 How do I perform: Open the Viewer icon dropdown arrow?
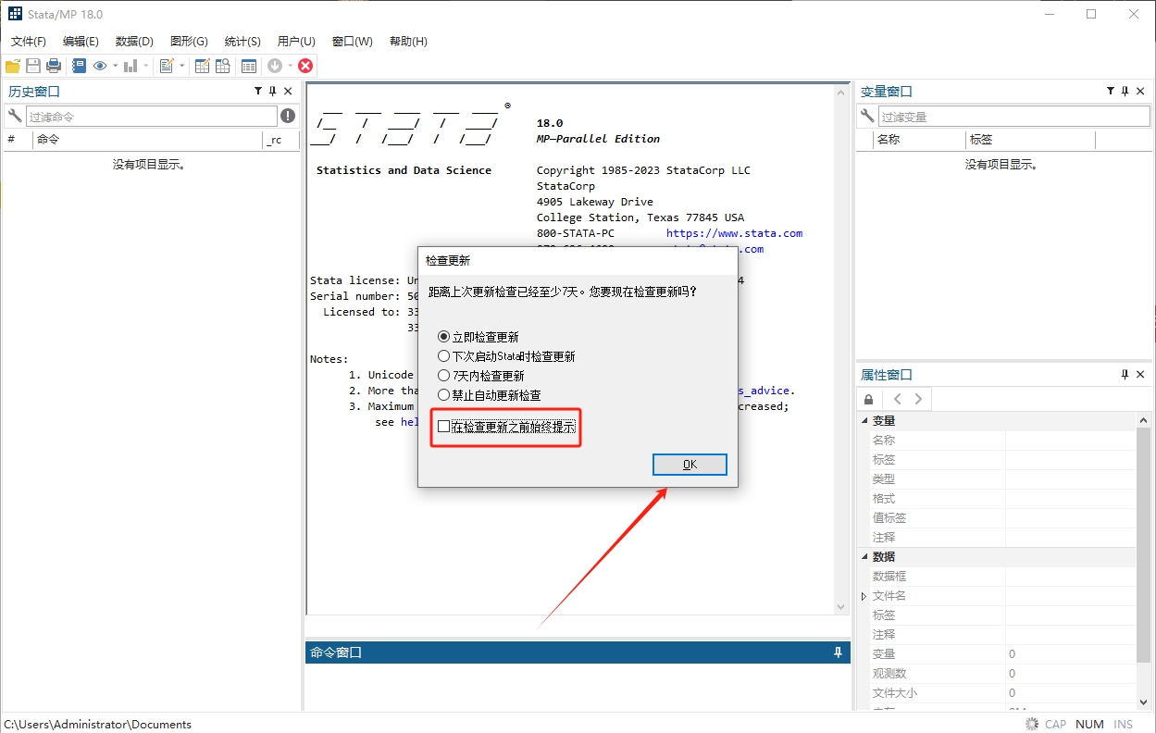pyautogui.click(x=116, y=66)
